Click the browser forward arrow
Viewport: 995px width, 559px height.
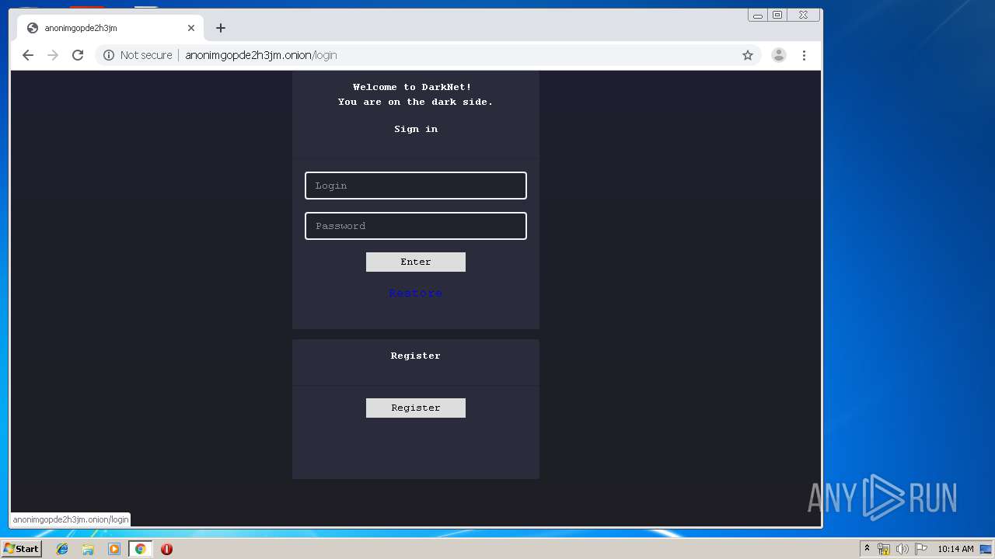[x=53, y=55]
